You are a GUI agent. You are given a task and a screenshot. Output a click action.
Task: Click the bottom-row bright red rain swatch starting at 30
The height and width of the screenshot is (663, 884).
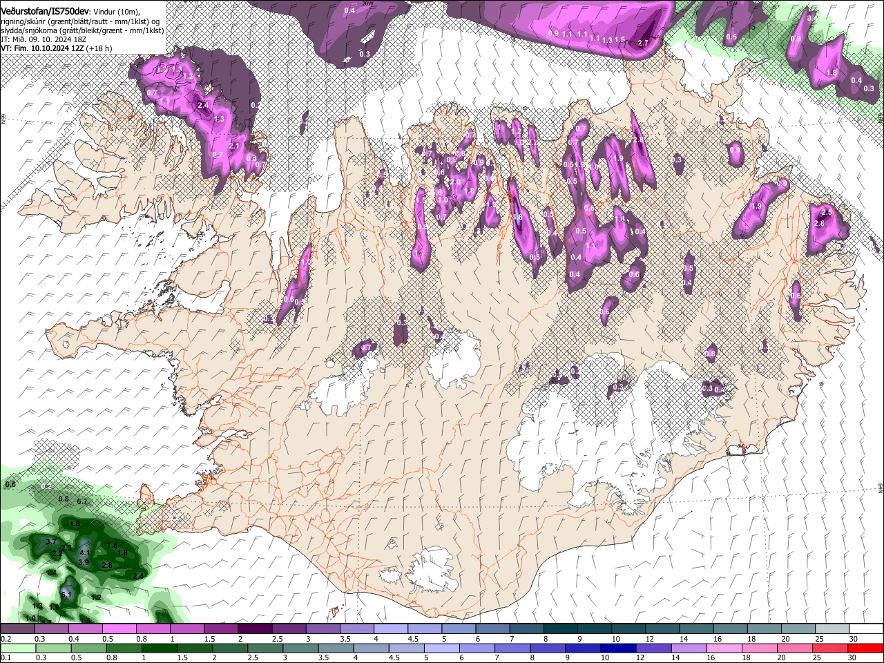pyautogui.click(x=865, y=648)
